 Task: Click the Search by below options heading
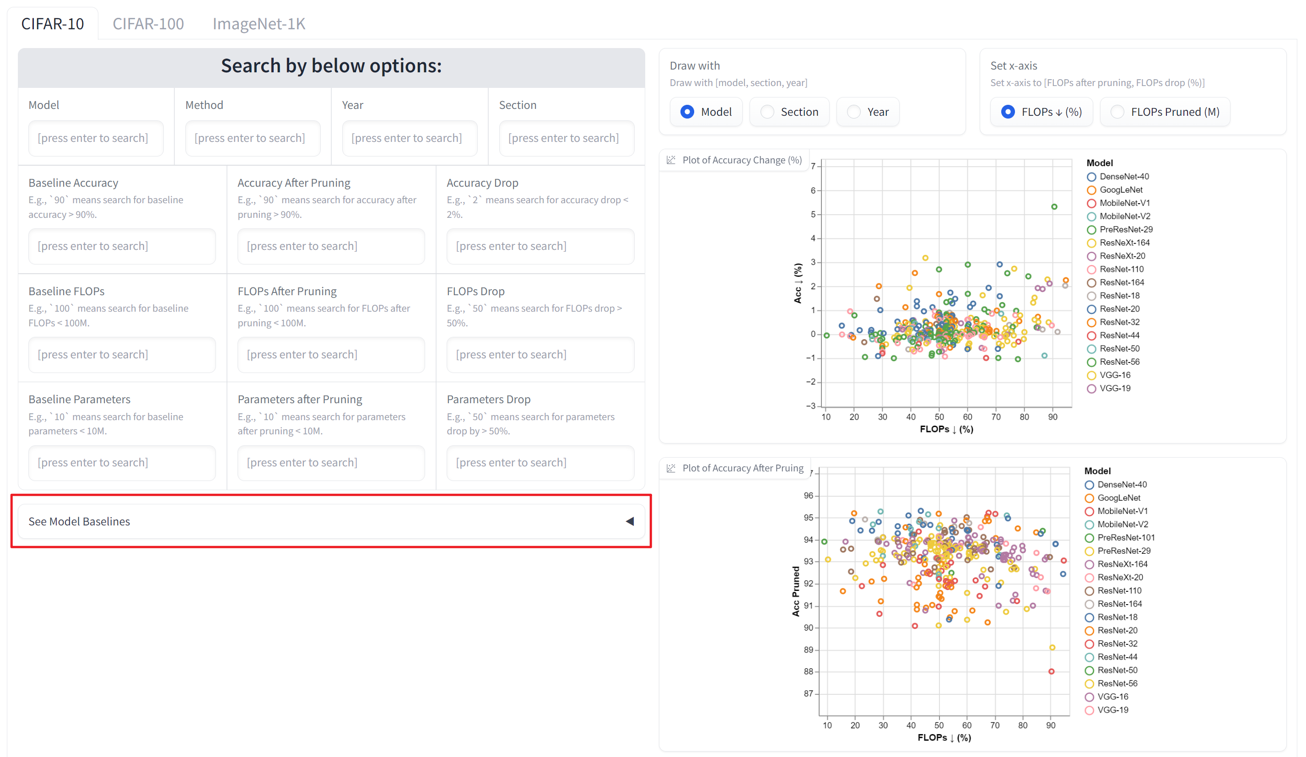click(331, 66)
